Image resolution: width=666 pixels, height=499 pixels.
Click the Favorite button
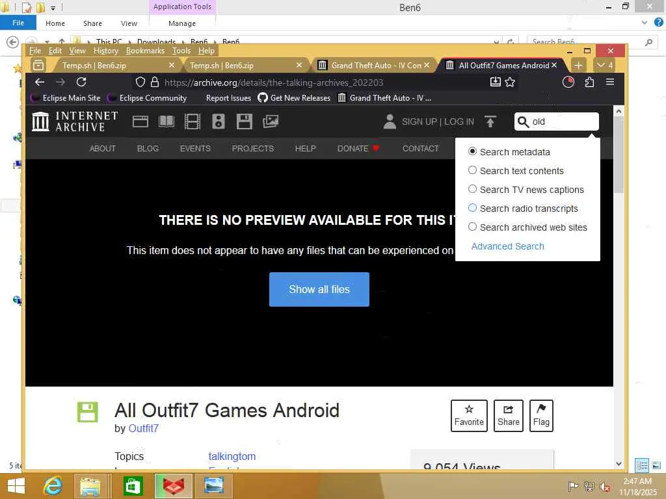click(x=469, y=415)
